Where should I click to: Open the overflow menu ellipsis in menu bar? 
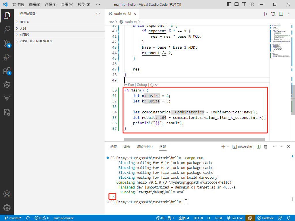tap(98, 4)
